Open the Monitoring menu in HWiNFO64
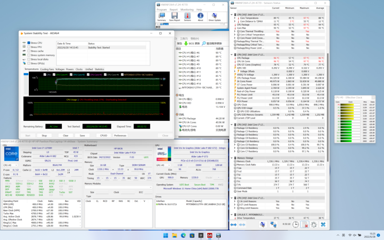The width and height of the screenshot is (384, 240). (x=187, y=10)
